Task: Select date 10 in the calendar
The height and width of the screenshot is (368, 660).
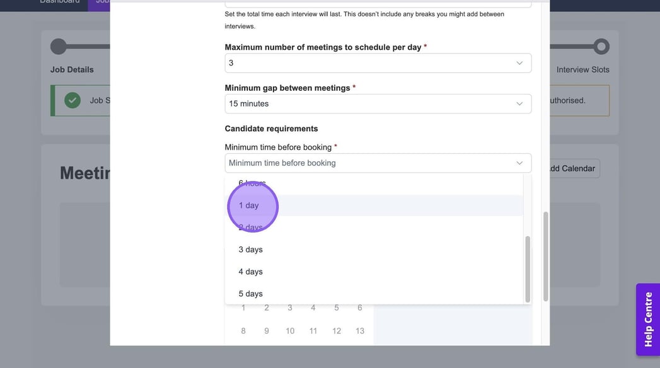Action: click(x=290, y=331)
